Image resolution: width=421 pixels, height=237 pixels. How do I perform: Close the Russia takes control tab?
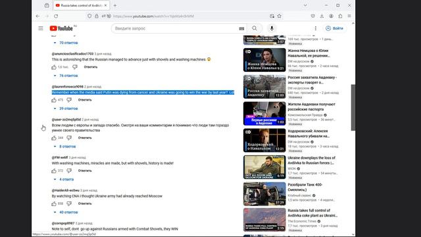tap(105, 5)
